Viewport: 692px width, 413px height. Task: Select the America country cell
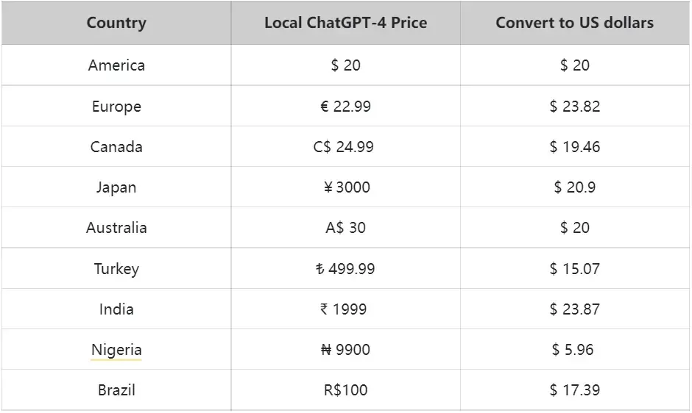click(116, 65)
